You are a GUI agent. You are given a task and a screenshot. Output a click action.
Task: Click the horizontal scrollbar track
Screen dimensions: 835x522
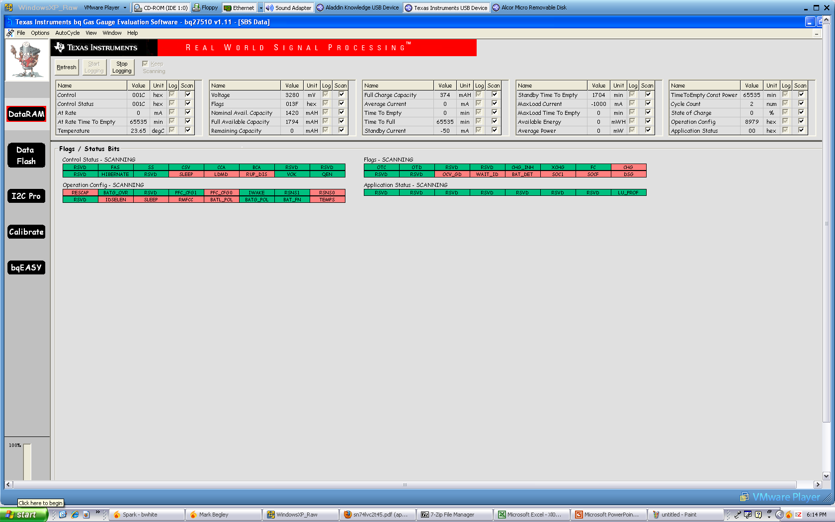(x=405, y=485)
